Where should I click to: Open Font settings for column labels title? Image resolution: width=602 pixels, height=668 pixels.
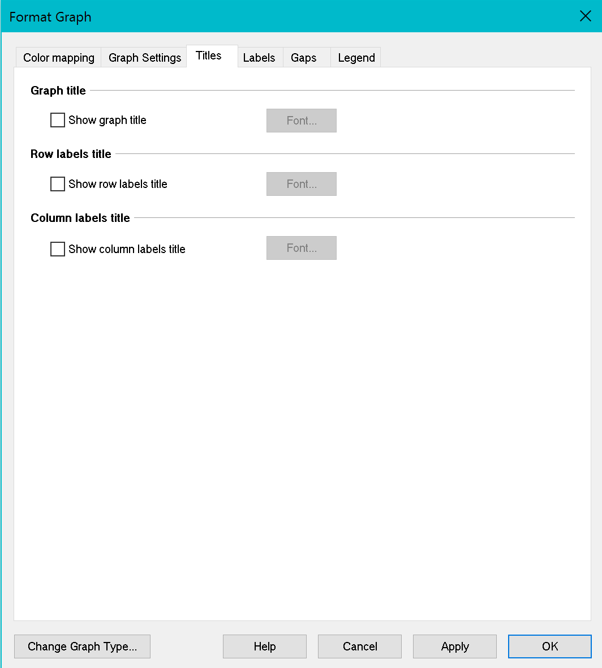tap(301, 248)
